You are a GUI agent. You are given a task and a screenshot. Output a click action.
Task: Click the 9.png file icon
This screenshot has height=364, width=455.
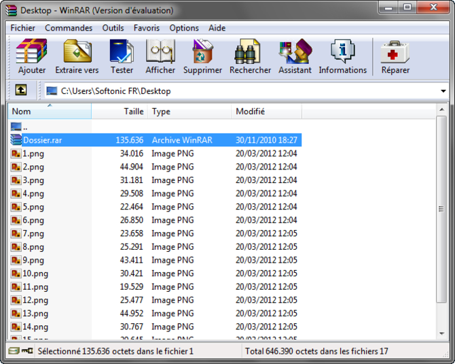click(16, 260)
